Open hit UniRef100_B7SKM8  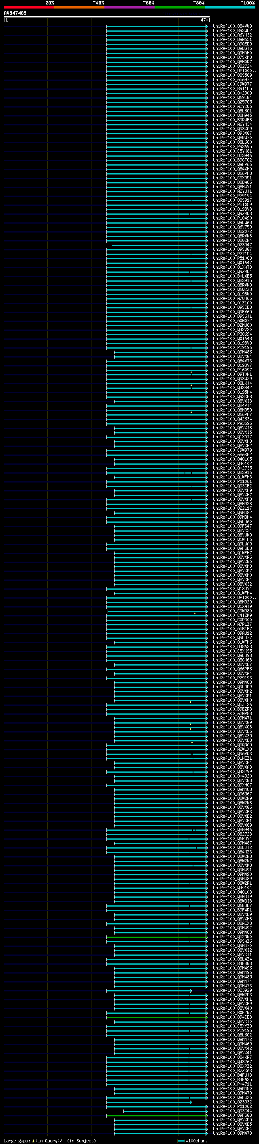[232, 57]
